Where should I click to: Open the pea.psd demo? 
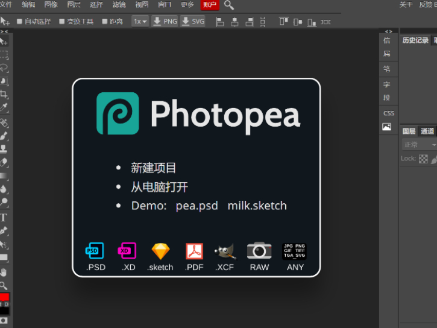[196, 206]
